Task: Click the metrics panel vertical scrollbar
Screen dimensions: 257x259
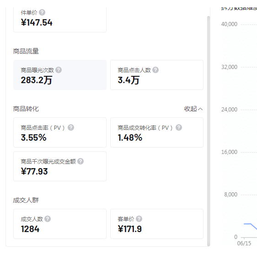Action: point(209,131)
